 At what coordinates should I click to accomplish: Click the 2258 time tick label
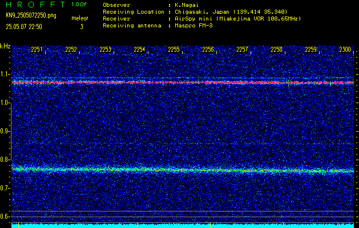pos(277,50)
